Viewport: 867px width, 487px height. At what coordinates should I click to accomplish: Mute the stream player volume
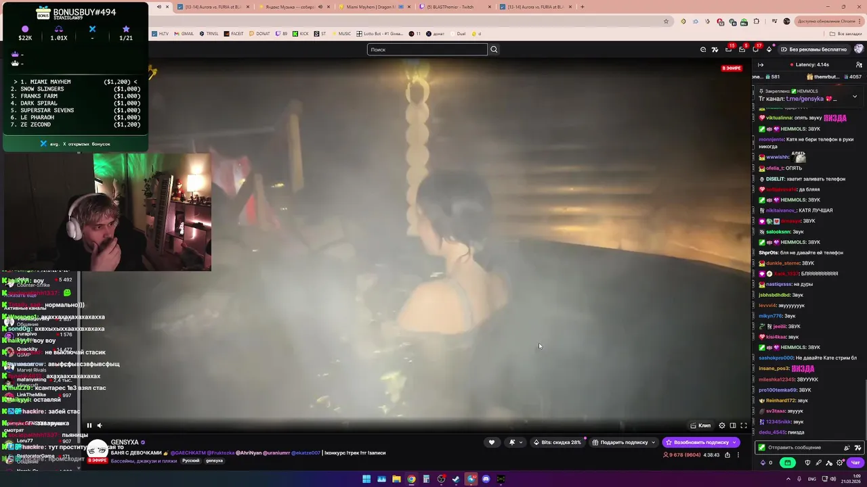(x=100, y=425)
